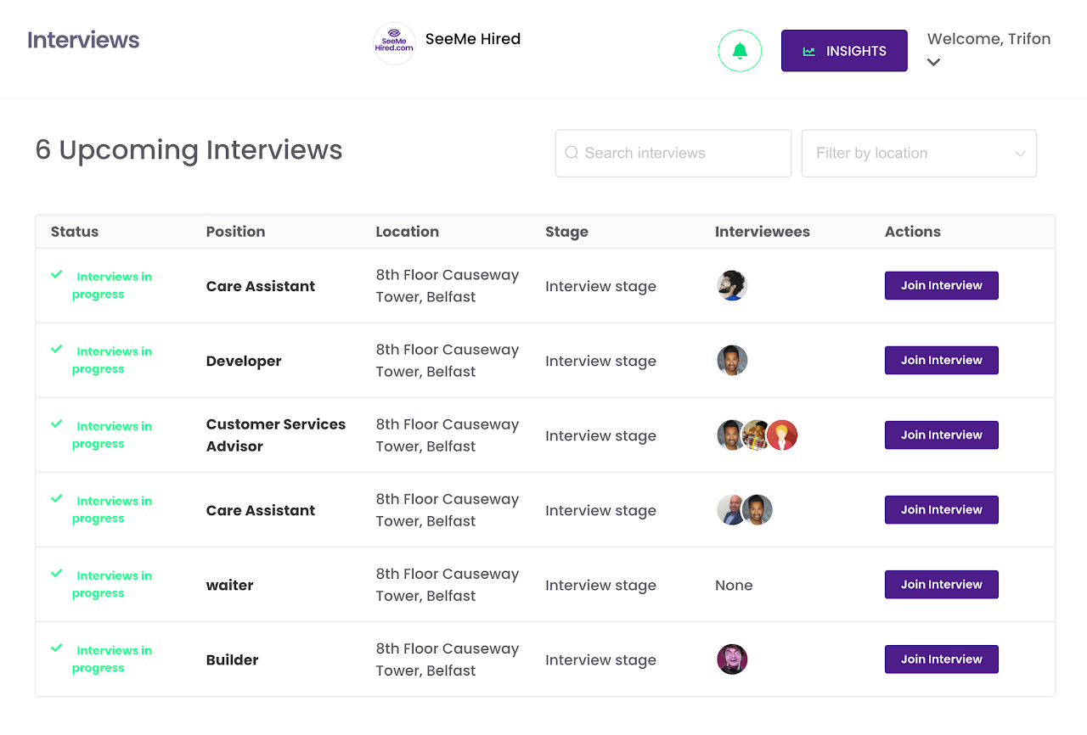
Task: Select the waiter position name
Action: pyautogui.click(x=230, y=585)
